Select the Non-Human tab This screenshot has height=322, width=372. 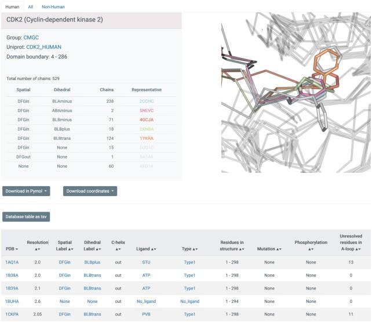click(x=53, y=6)
